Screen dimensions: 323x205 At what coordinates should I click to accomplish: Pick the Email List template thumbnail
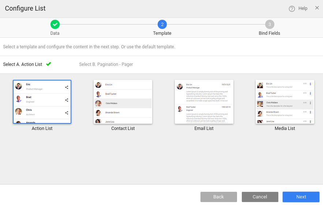click(x=204, y=102)
